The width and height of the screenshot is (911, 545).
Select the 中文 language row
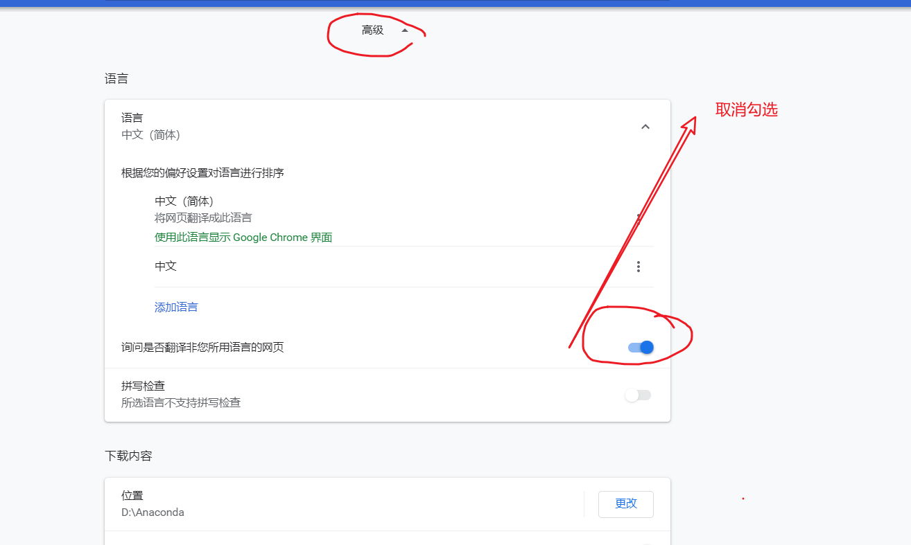tap(163, 266)
